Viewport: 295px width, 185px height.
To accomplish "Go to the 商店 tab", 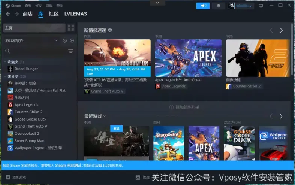I will point(28,14).
